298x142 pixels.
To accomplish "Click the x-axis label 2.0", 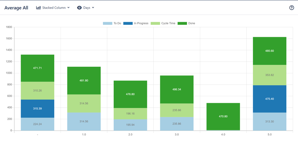I will [130, 135].
